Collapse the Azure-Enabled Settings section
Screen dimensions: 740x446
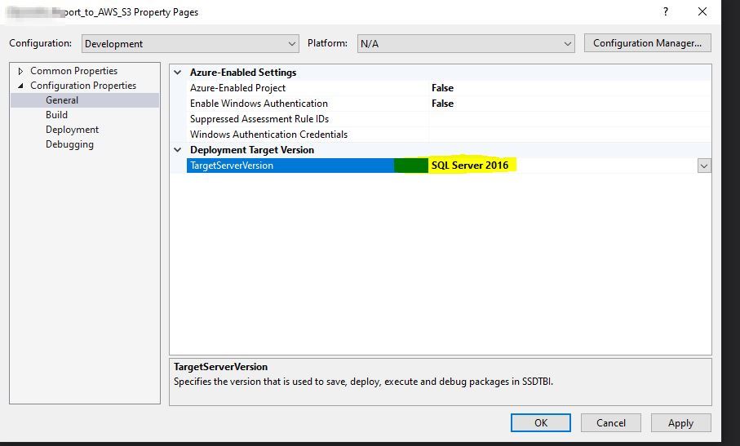pyautogui.click(x=179, y=73)
